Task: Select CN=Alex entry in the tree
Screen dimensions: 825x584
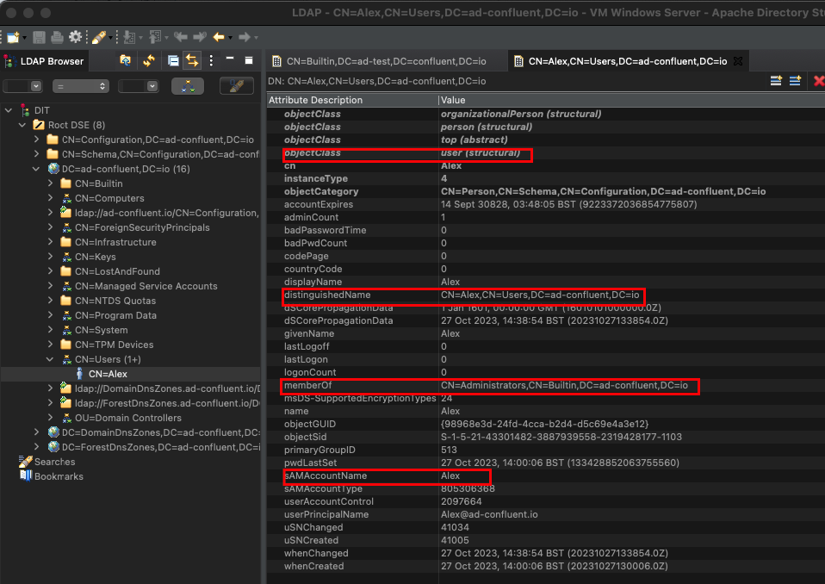Action: [x=108, y=374]
